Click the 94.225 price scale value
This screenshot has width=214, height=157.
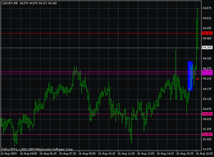tap(207, 79)
